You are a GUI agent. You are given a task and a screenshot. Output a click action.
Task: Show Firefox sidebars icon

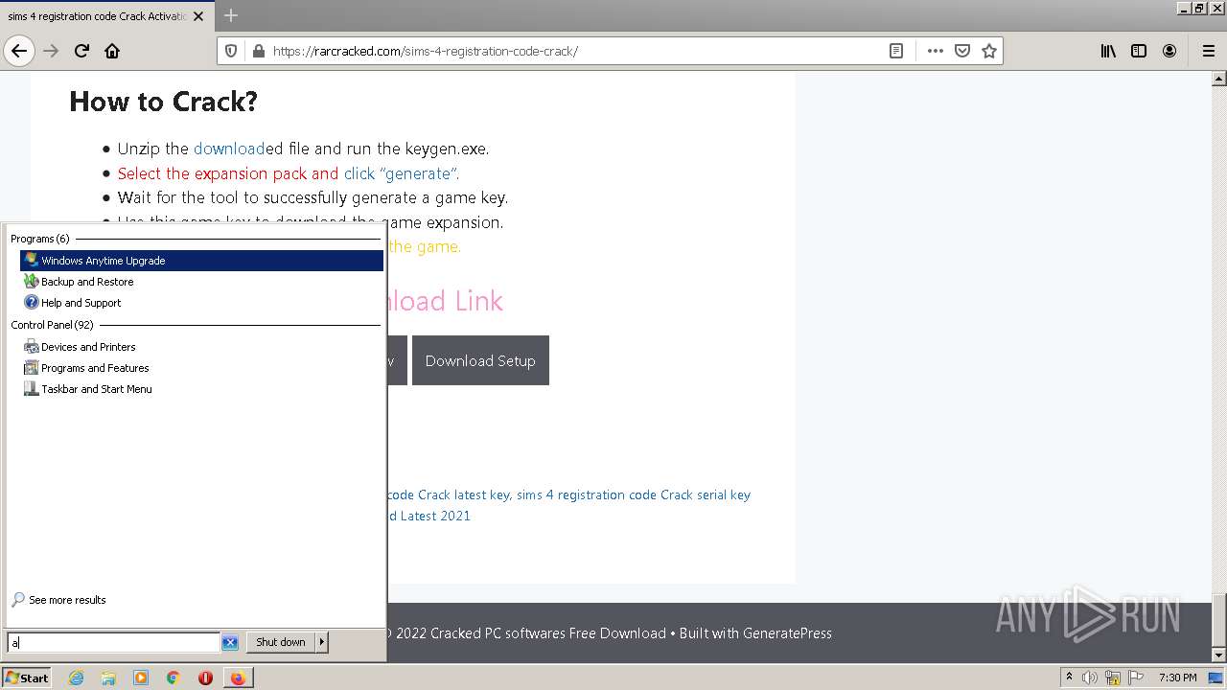1139,51
